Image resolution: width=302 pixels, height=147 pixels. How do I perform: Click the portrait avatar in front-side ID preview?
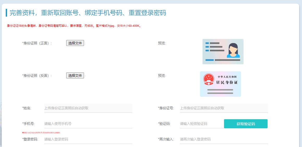233,50
